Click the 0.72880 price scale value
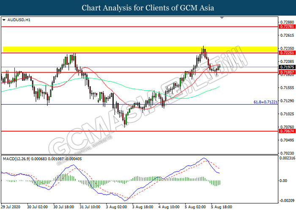The width and height of the screenshot is (296, 211). tap(287, 22)
